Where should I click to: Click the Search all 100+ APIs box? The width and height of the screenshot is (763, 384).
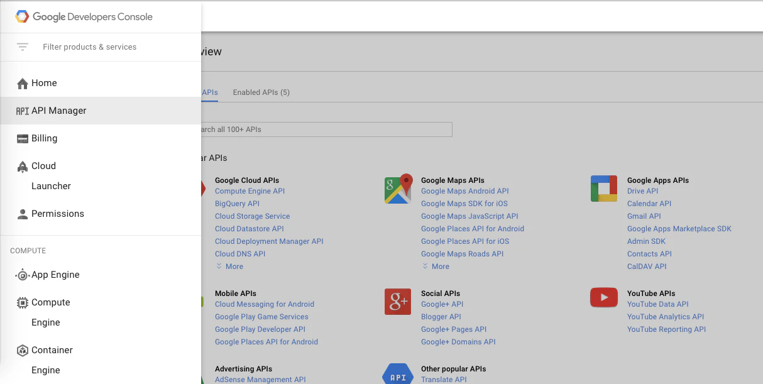click(326, 129)
